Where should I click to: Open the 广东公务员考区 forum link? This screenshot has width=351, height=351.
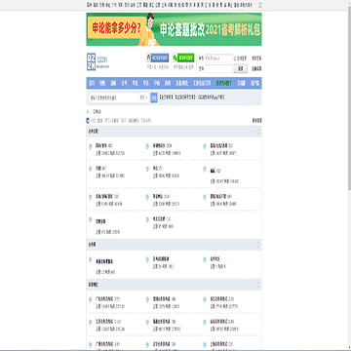tap(104, 298)
